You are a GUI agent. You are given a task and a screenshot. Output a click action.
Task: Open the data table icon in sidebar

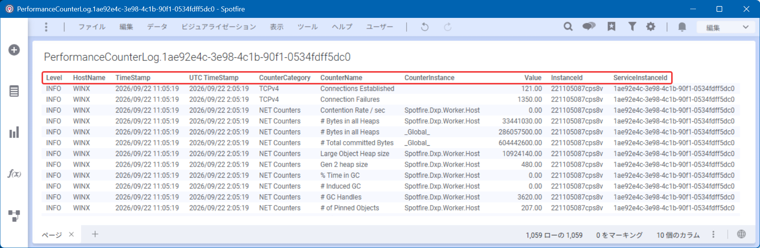[x=14, y=91]
